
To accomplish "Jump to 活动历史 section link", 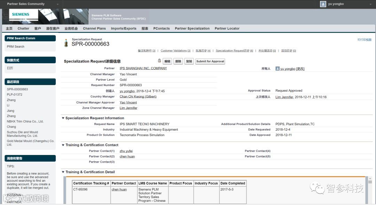I will click(289, 51).
